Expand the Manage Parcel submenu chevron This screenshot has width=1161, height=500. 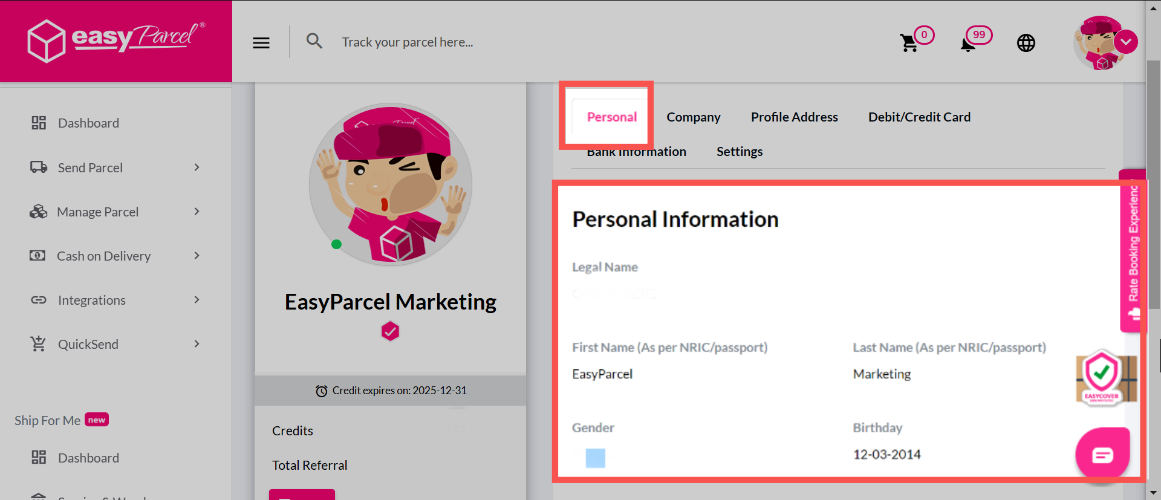click(x=197, y=211)
